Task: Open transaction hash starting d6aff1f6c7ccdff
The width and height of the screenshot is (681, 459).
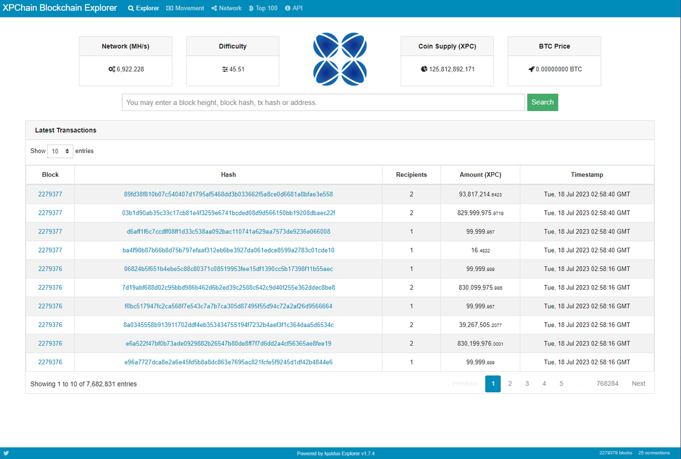Action: coord(228,232)
